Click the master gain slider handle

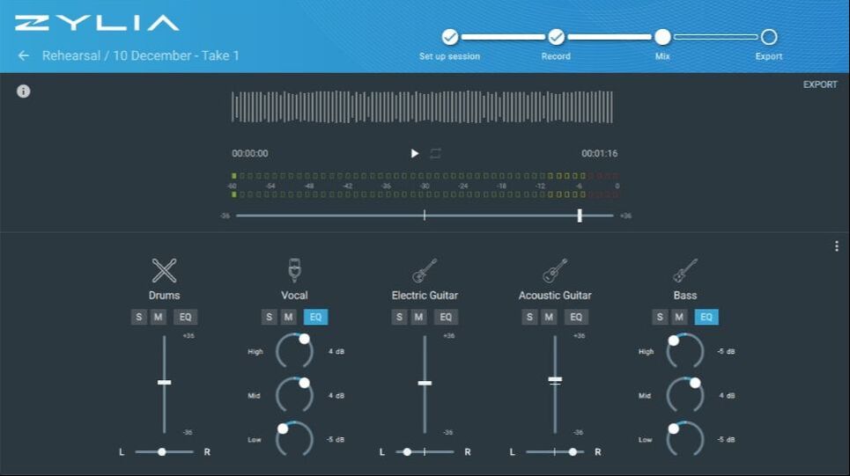(580, 216)
